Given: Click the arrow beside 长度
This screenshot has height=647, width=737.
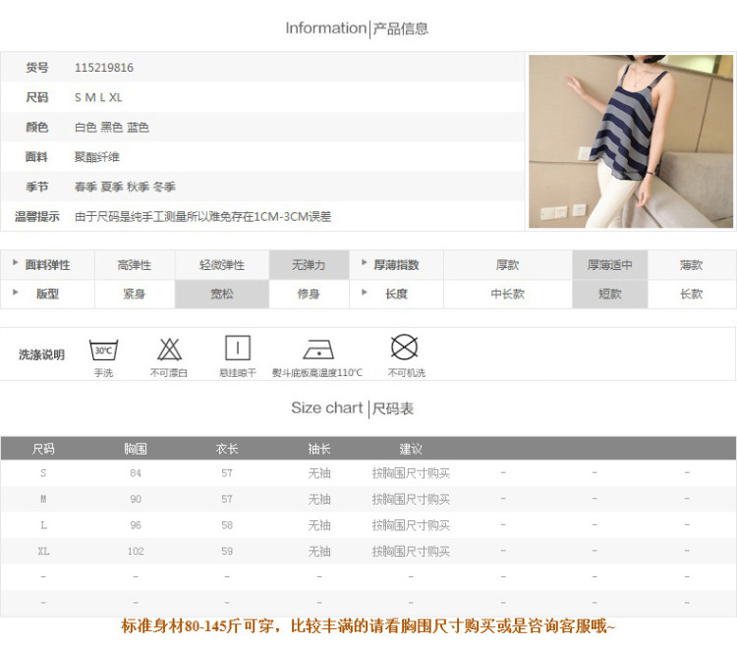Looking at the screenshot, I should click(x=363, y=293).
